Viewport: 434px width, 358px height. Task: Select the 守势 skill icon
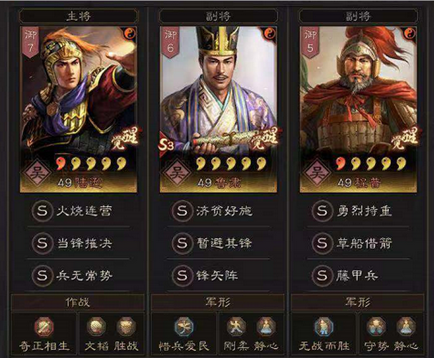point(376,327)
